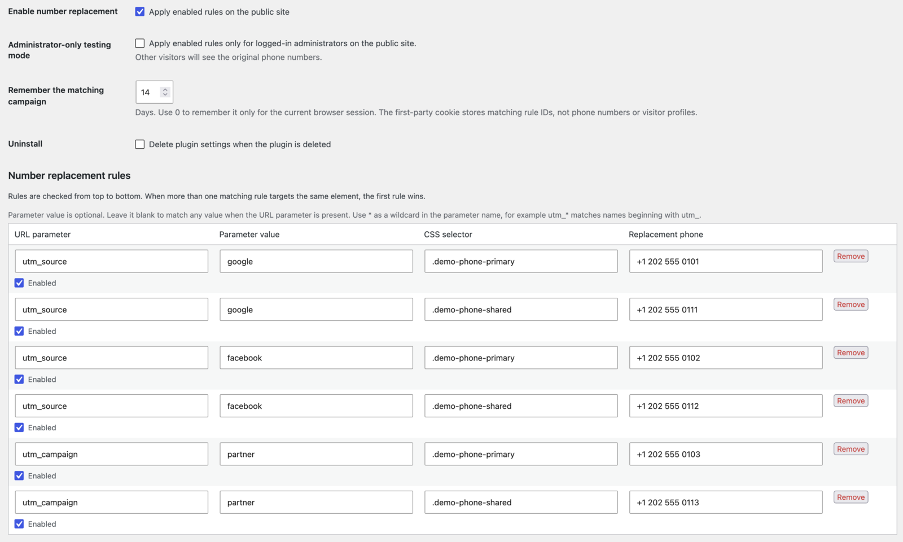
Task: Remove the rule with phone +1 202 555 0113
Action: coord(851,497)
